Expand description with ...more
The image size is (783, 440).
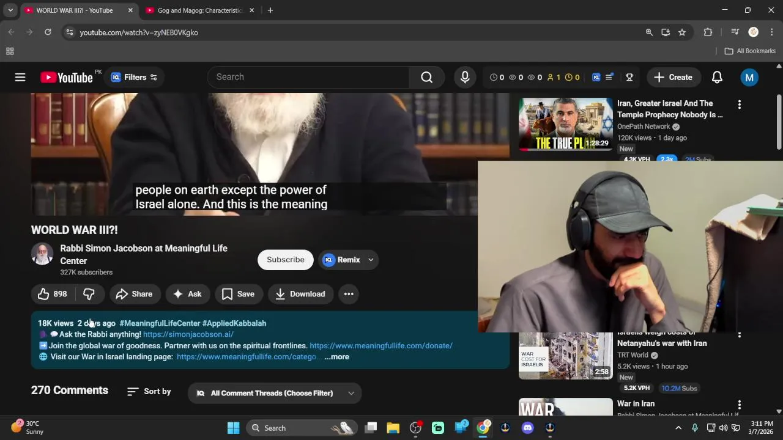(336, 357)
